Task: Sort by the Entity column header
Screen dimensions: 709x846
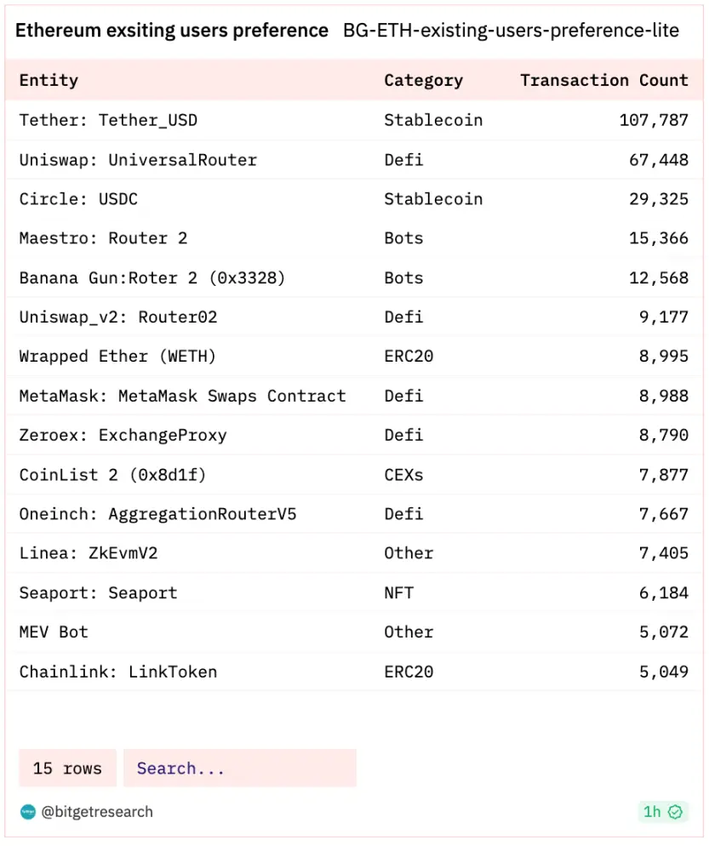Action: (x=49, y=81)
